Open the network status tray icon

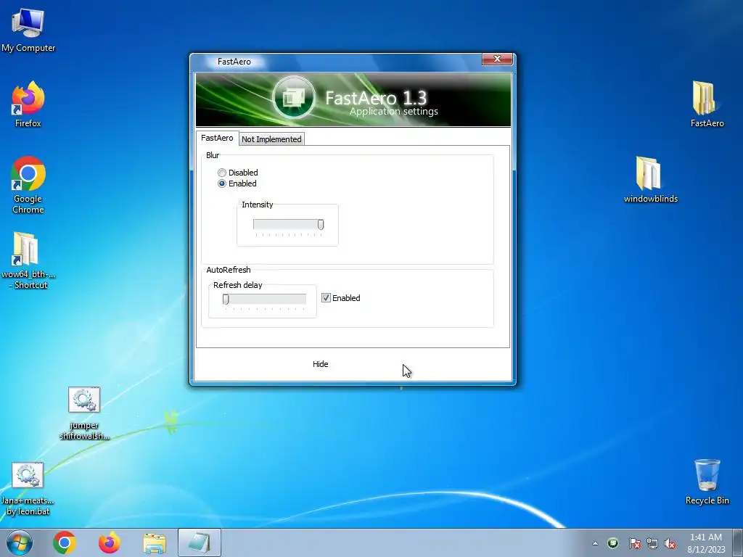point(652,543)
